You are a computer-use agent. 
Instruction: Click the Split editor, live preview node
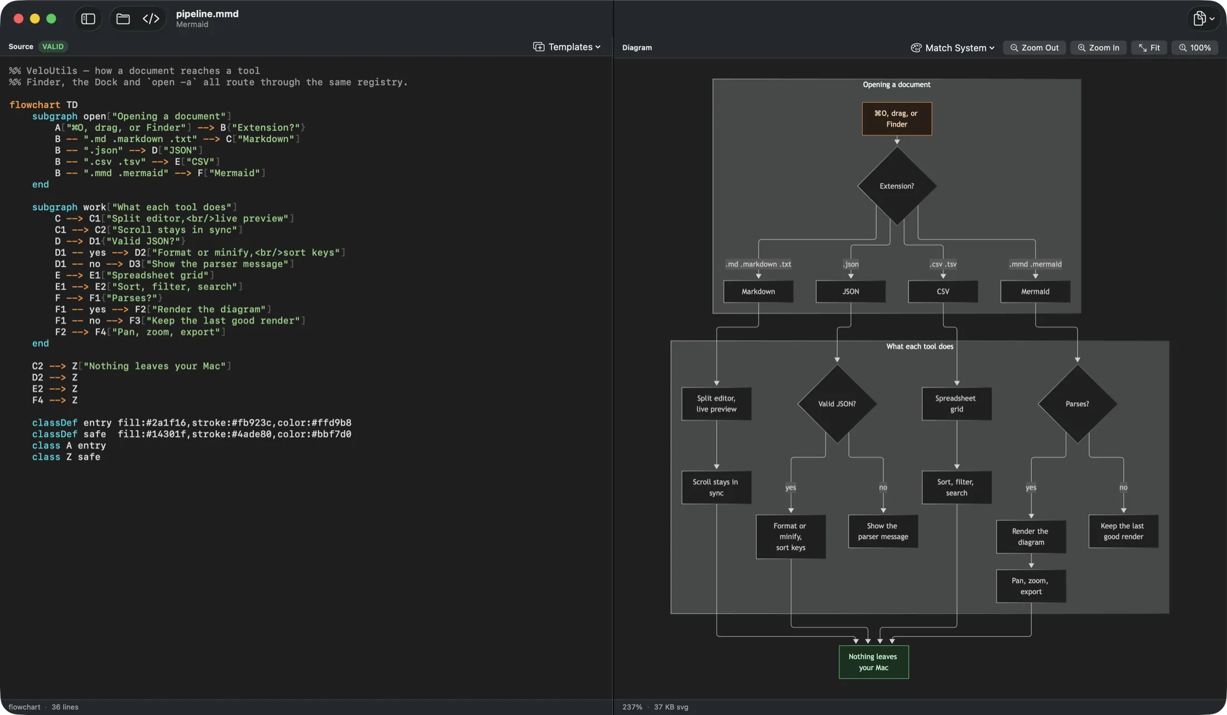click(x=717, y=404)
